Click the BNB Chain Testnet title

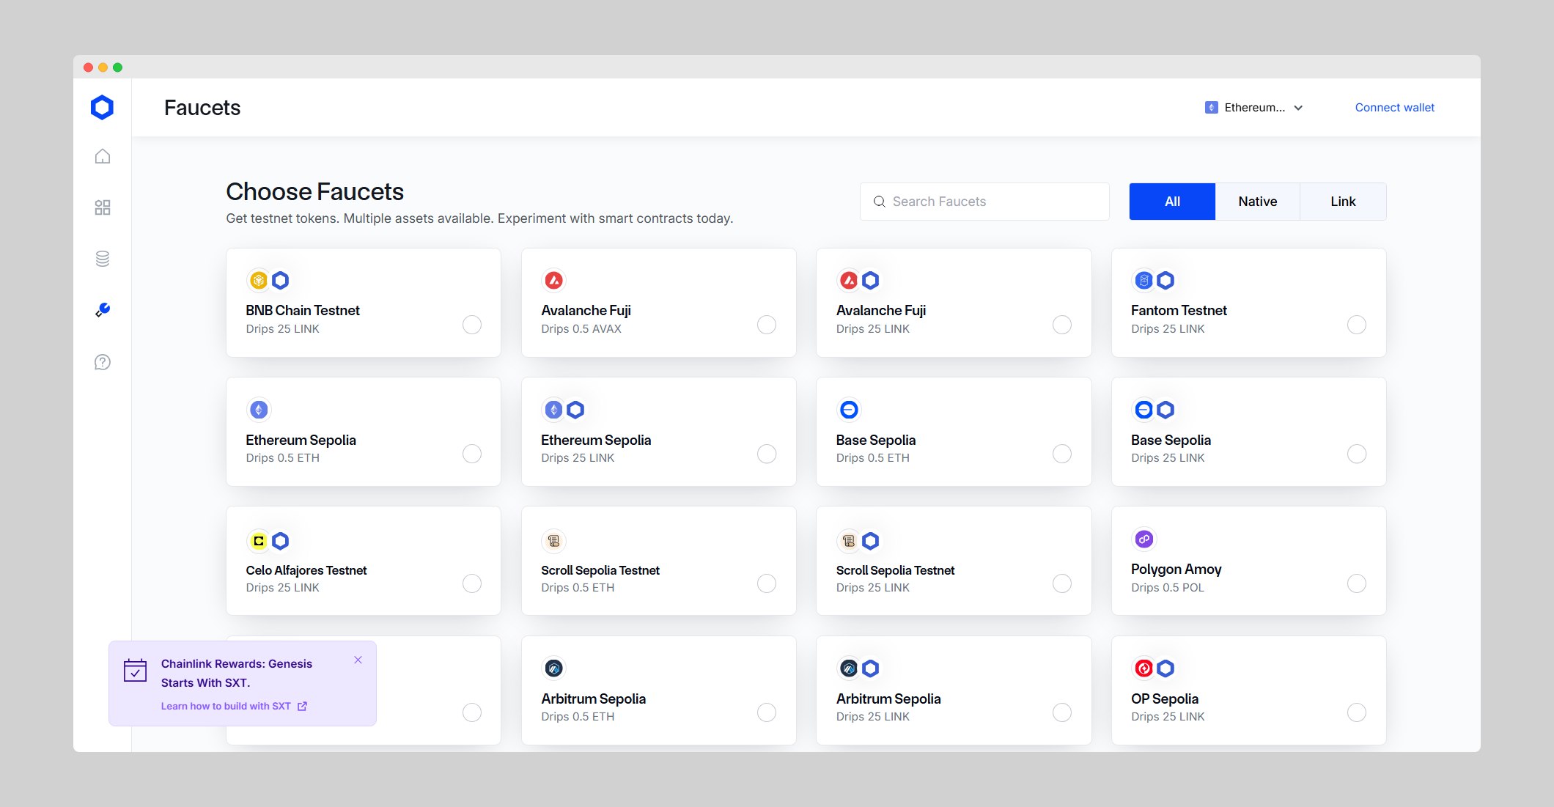click(303, 310)
